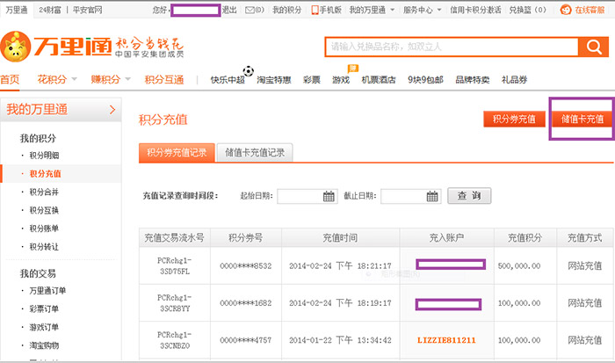Click the 查询 query button

[469, 196]
